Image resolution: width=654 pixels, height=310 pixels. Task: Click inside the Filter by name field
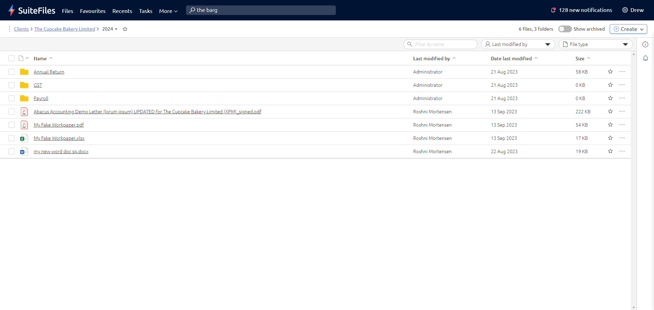pos(440,44)
